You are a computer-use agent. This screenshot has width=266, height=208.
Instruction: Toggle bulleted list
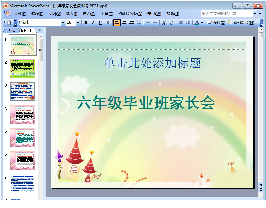[155, 23]
